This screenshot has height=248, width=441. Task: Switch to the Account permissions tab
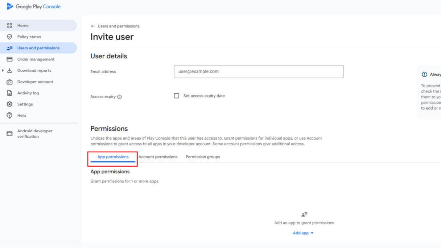[158, 157]
